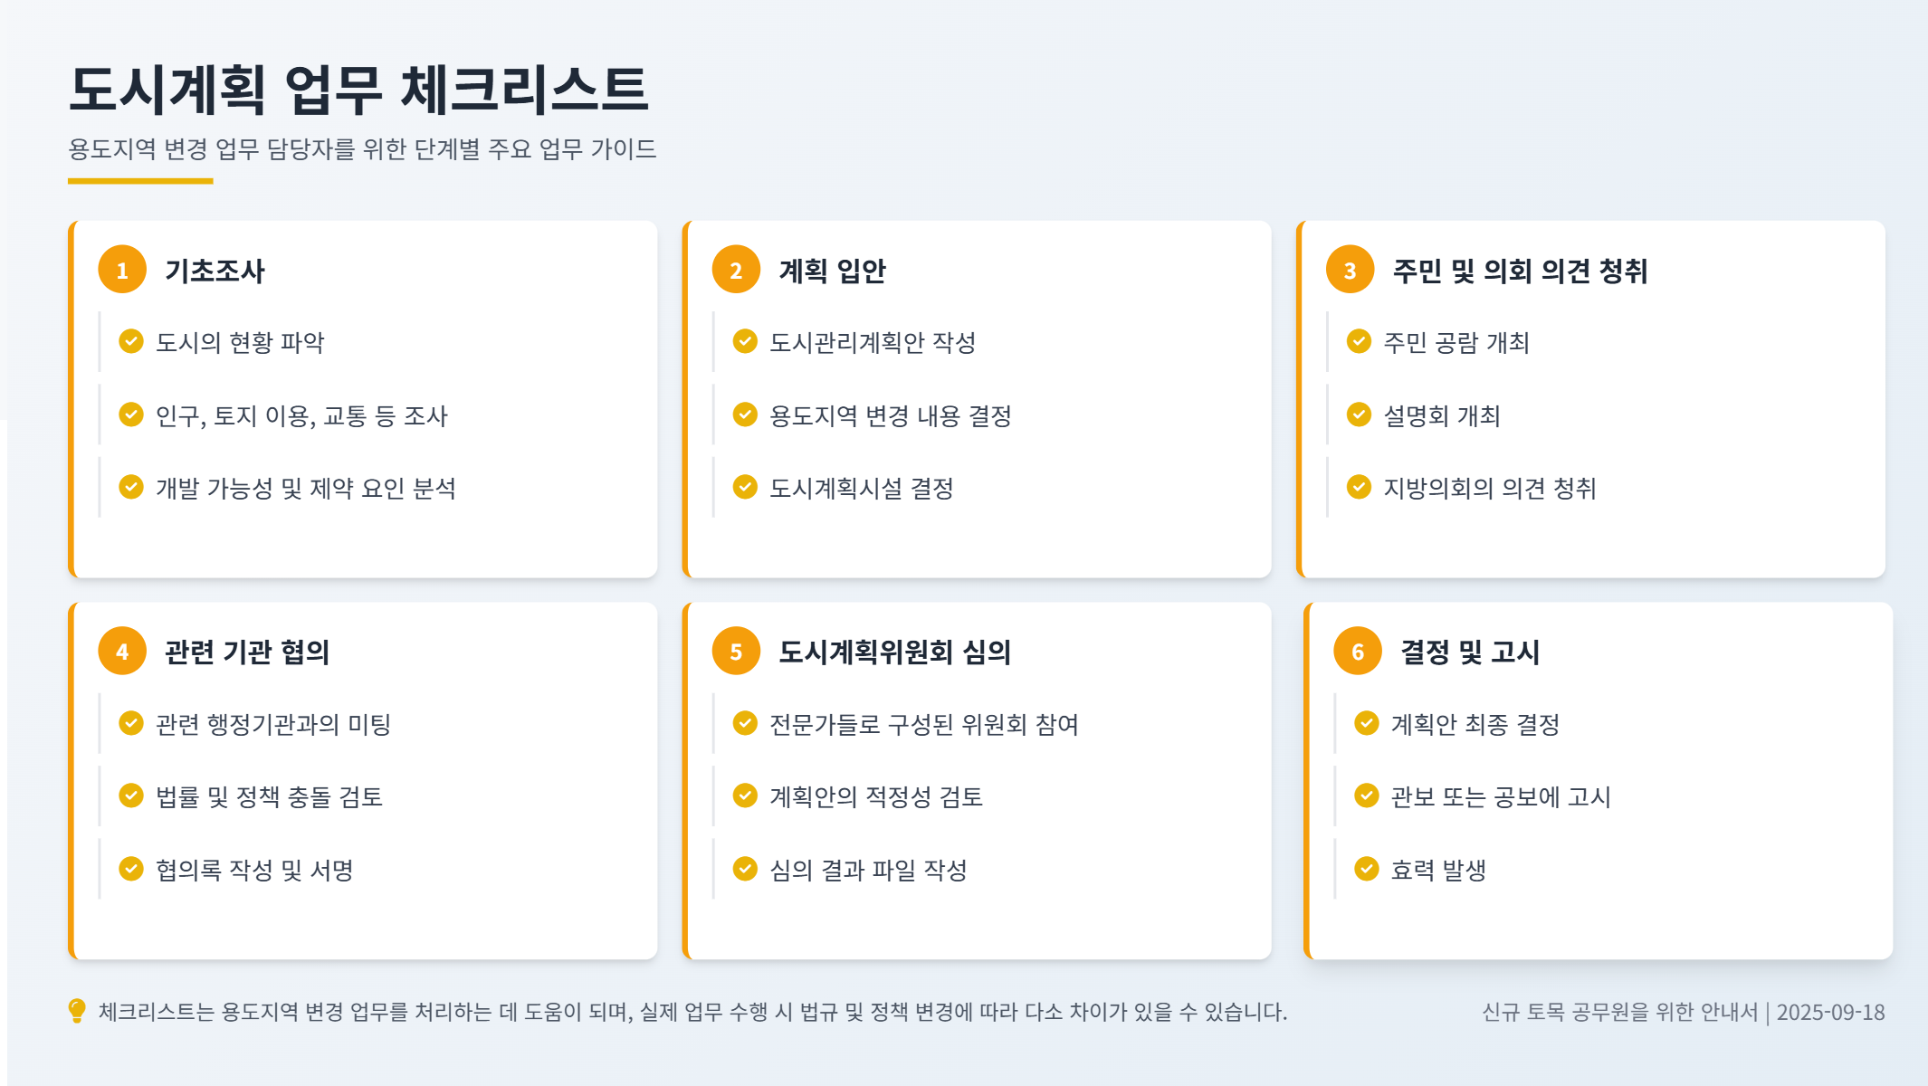Select the 주민 및 의회 의견 청취 heading
Screen dimensions: 1928x1086
1519,271
